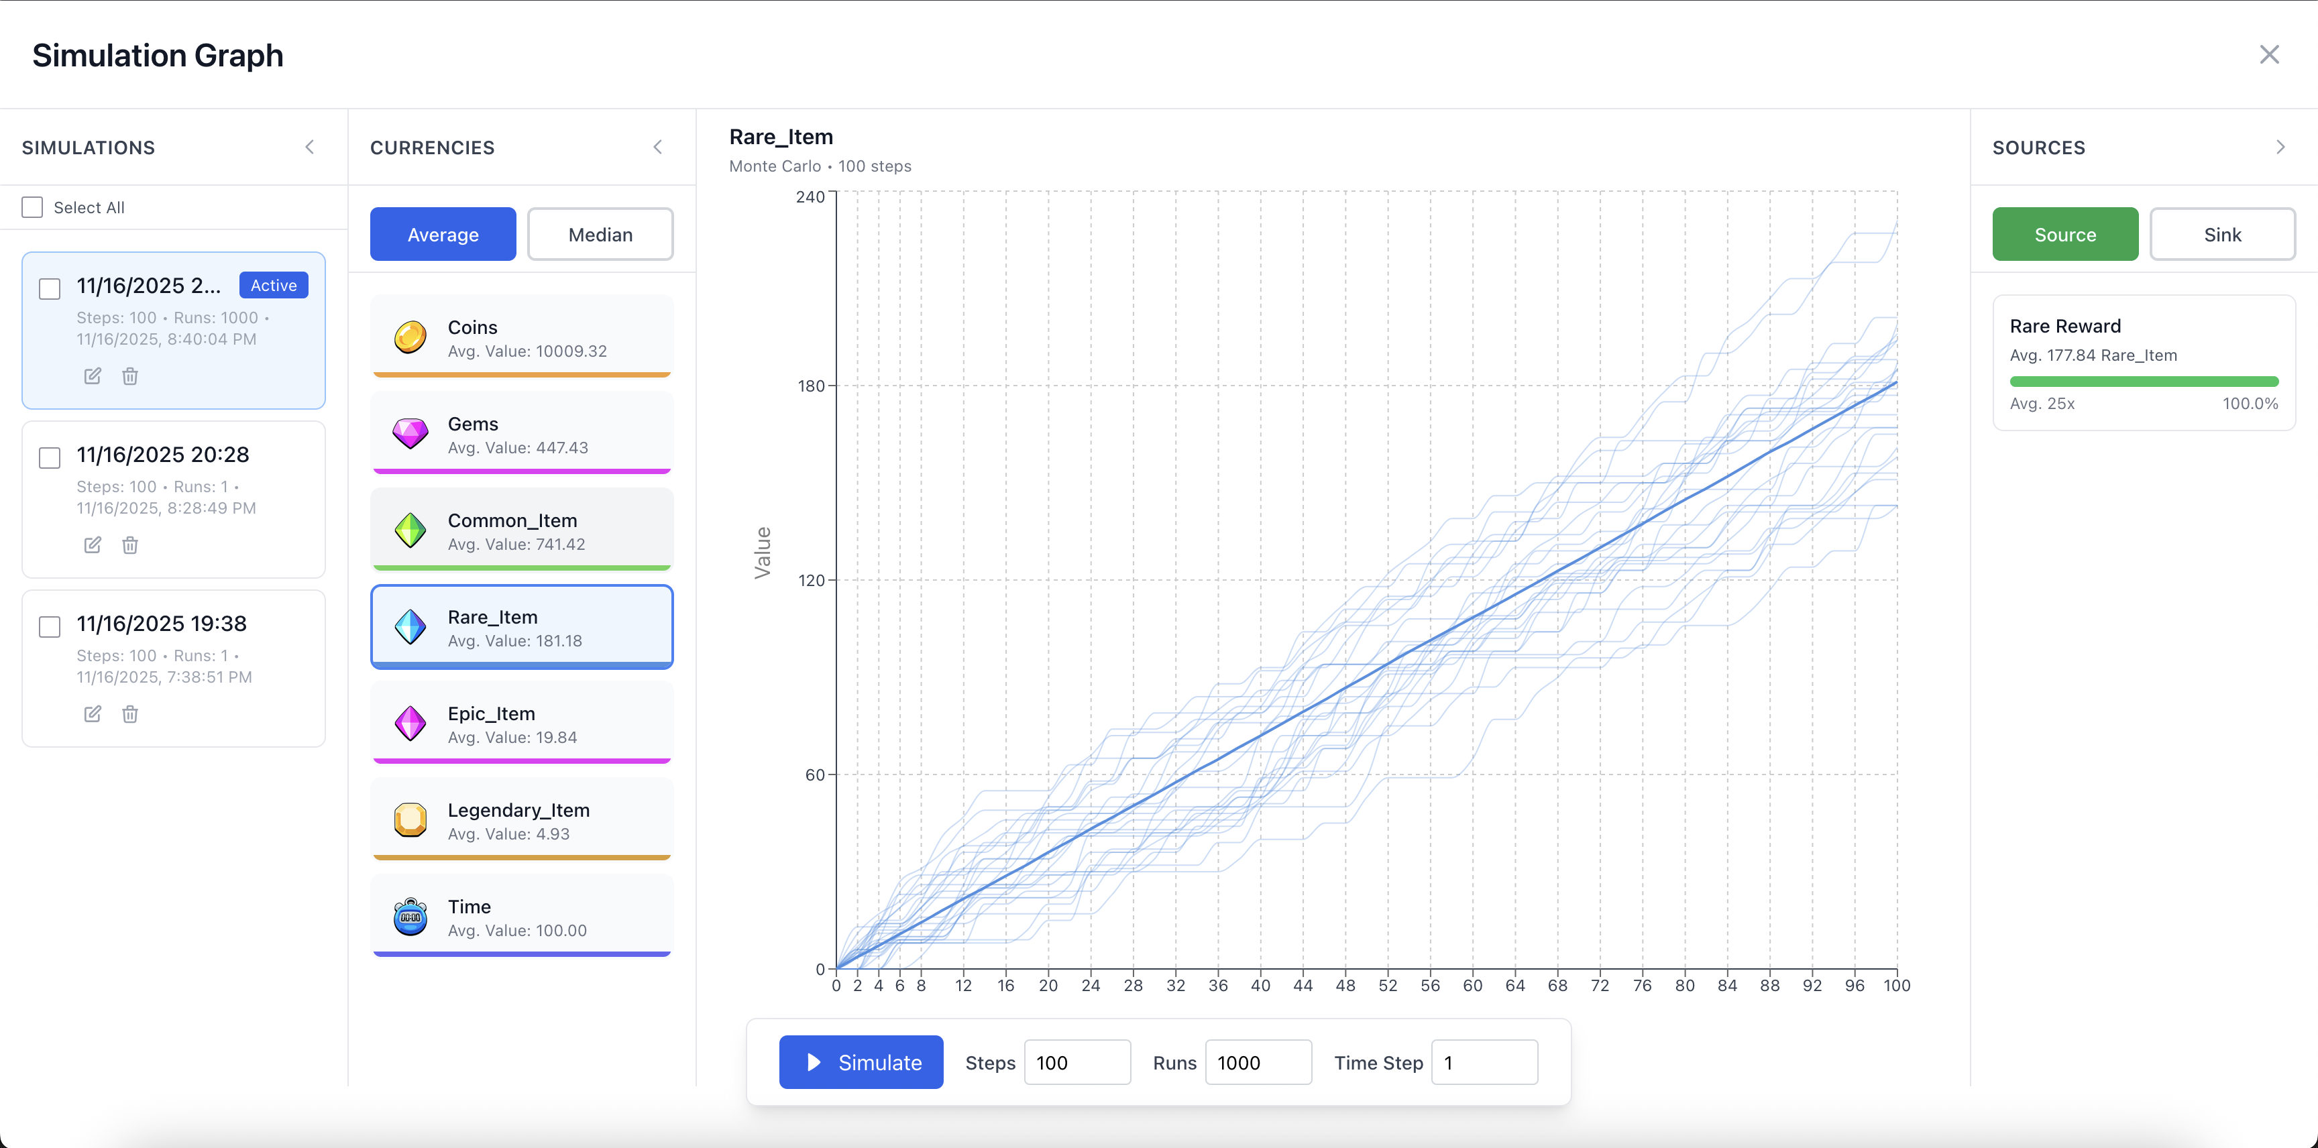Switch to the Median view
Screen dimensions: 2318x1148
tap(600, 235)
